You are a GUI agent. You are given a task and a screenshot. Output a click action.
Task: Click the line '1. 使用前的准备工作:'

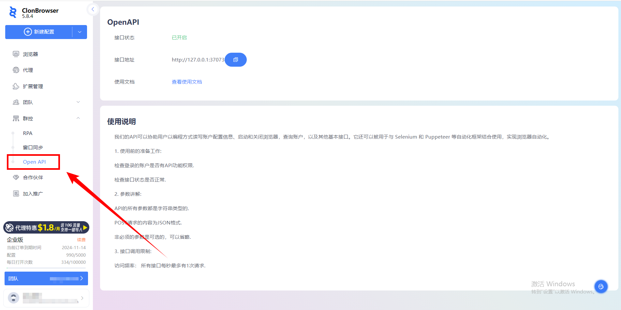[138, 151]
